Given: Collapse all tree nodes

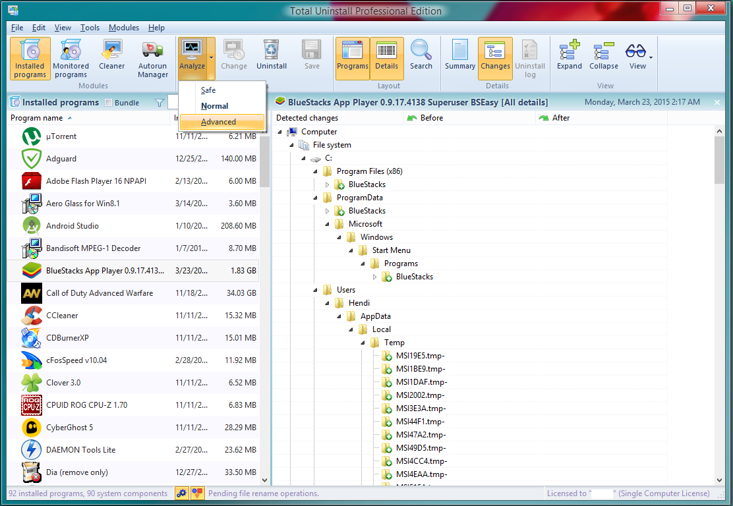Looking at the screenshot, I should tap(604, 55).
